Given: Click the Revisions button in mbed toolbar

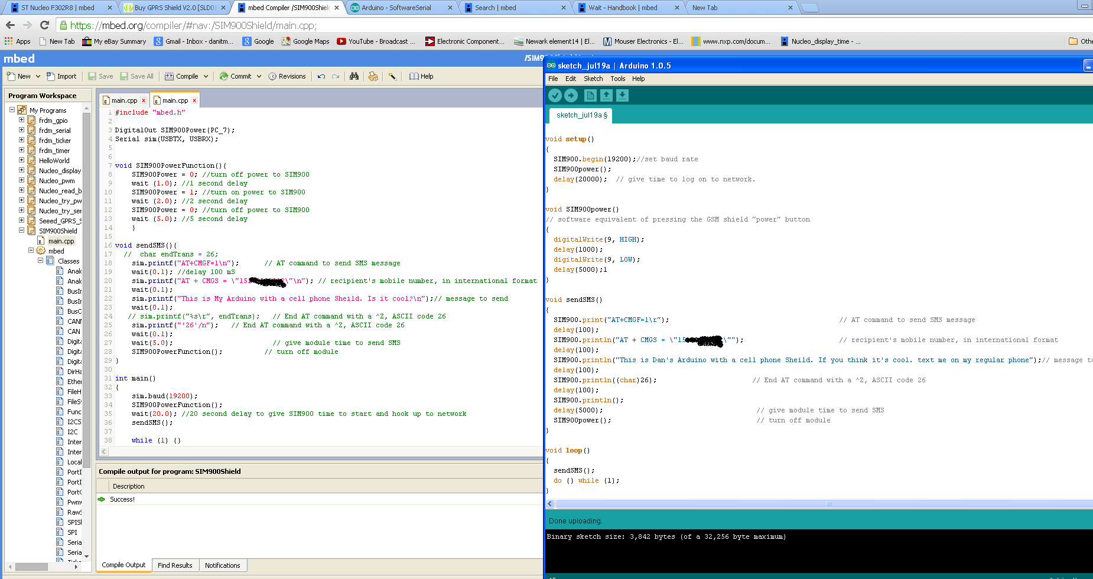Looking at the screenshot, I should 287,76.
